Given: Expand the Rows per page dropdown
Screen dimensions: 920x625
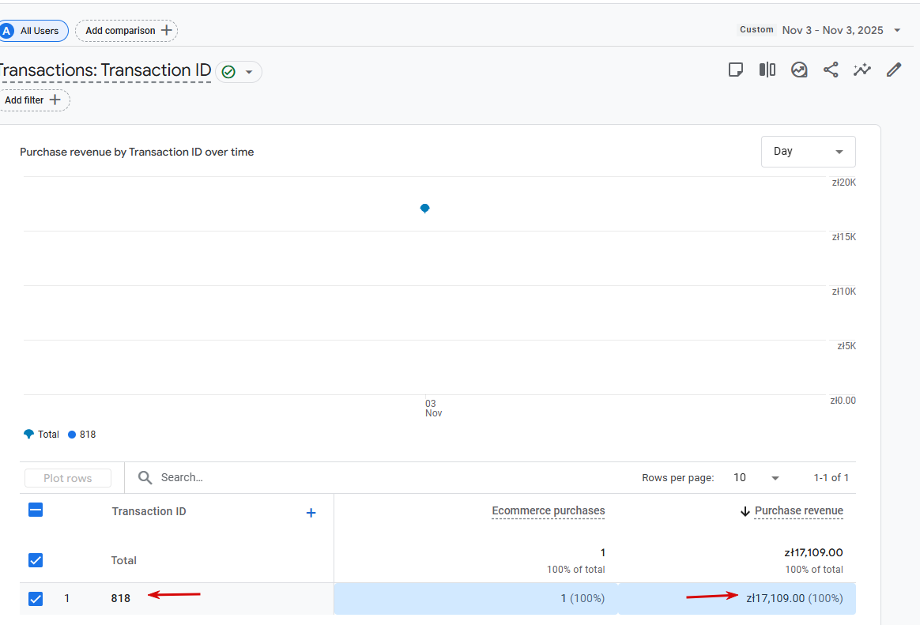Looking at the screenshot, I should tap(756, 478).
